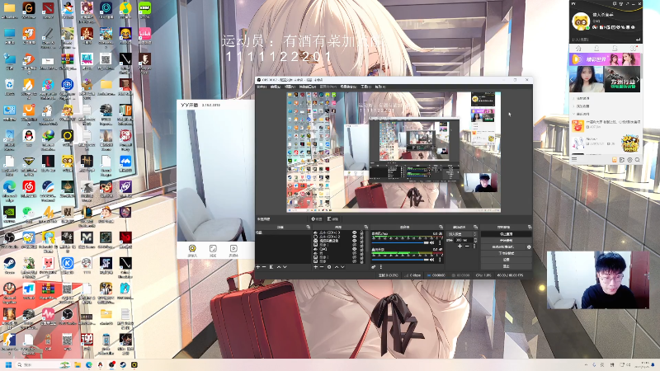The width and height of the screenshot is (660, 371).
Task: Toggle lock on QAQ source
Action: pyautogui.click(x=361, y=249)
